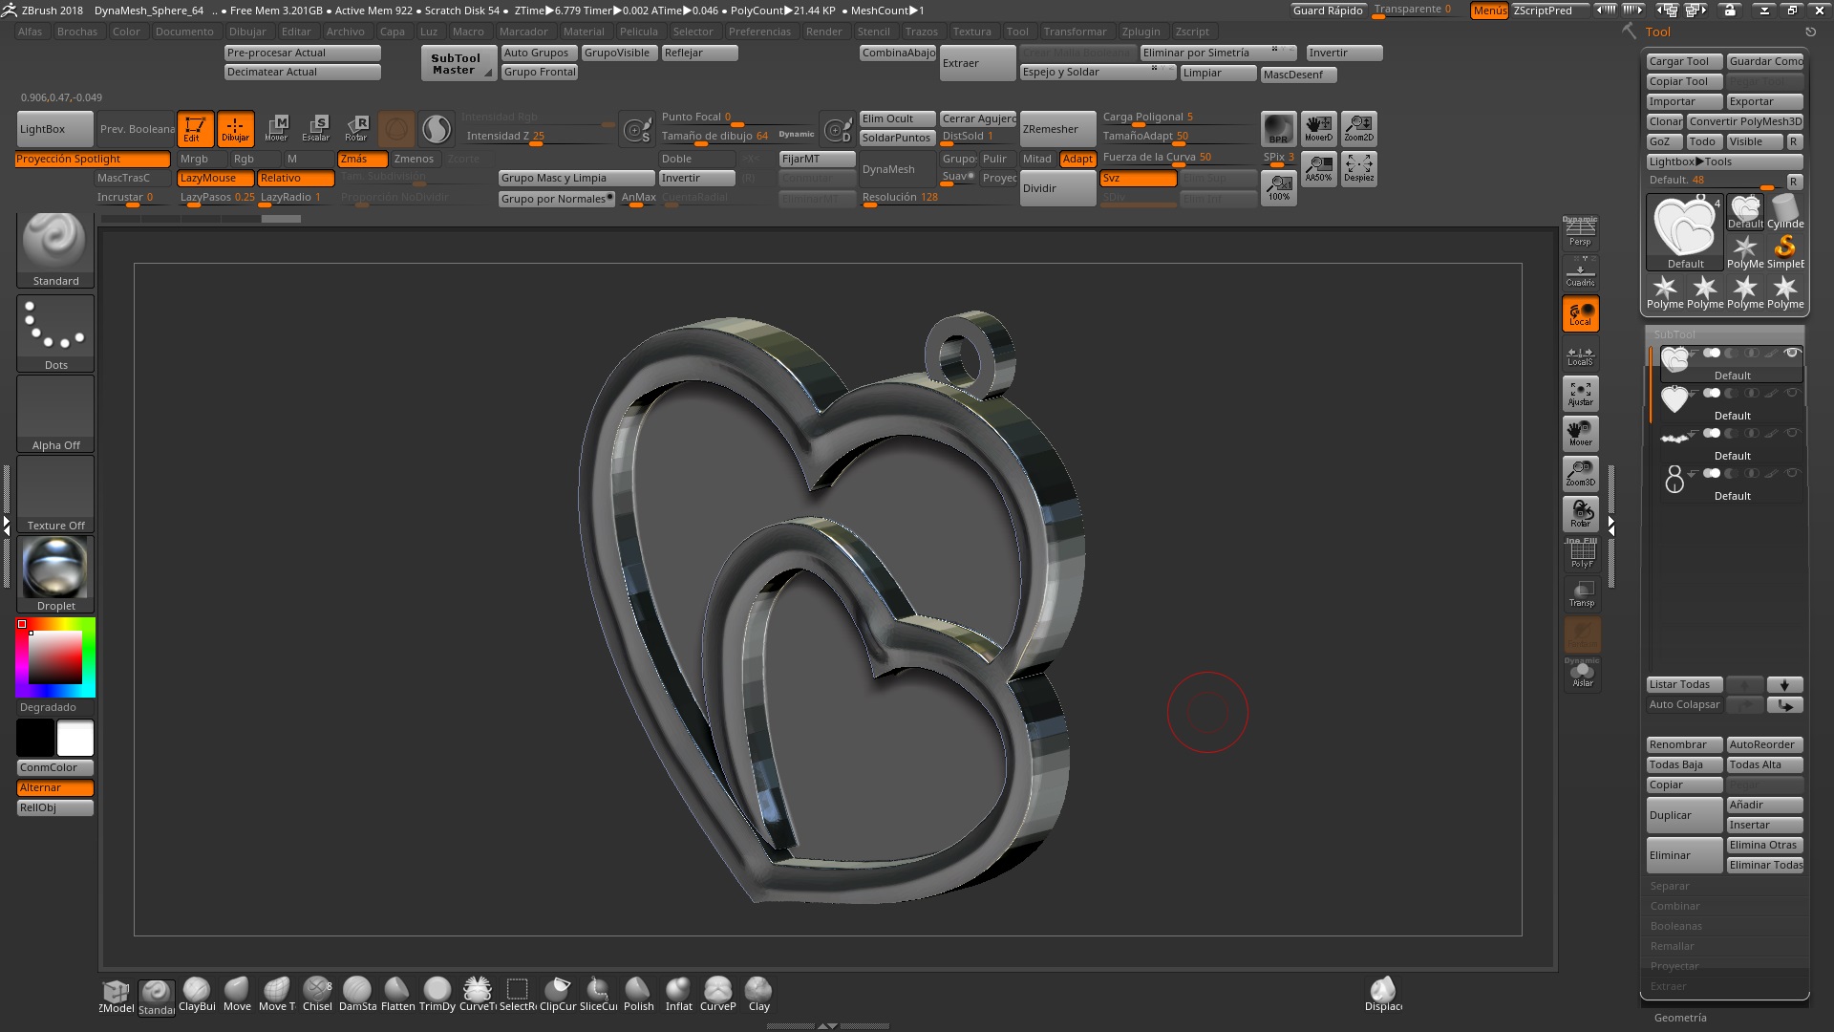Click the Rotar gizmo icon in top shelf
This screenshot has width=1834, height=1032.
click(x=356, y=127)
